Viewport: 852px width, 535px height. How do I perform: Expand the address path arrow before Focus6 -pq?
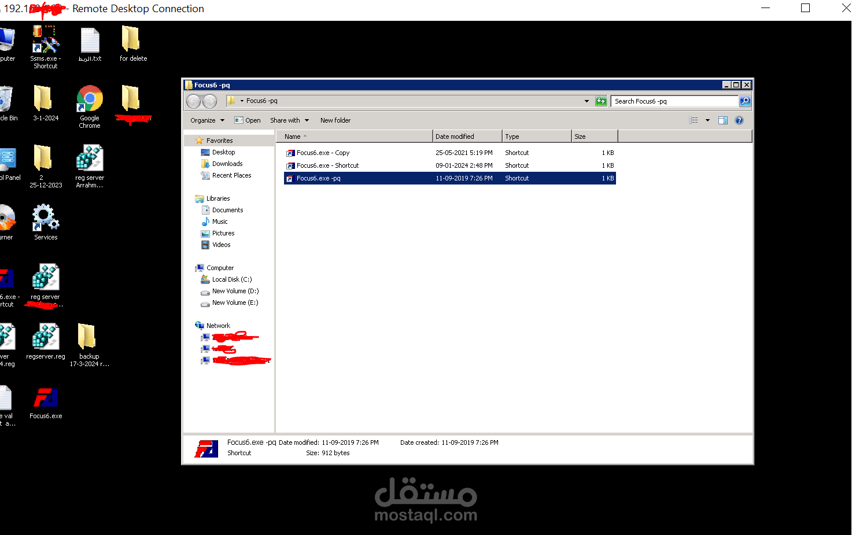242,101
